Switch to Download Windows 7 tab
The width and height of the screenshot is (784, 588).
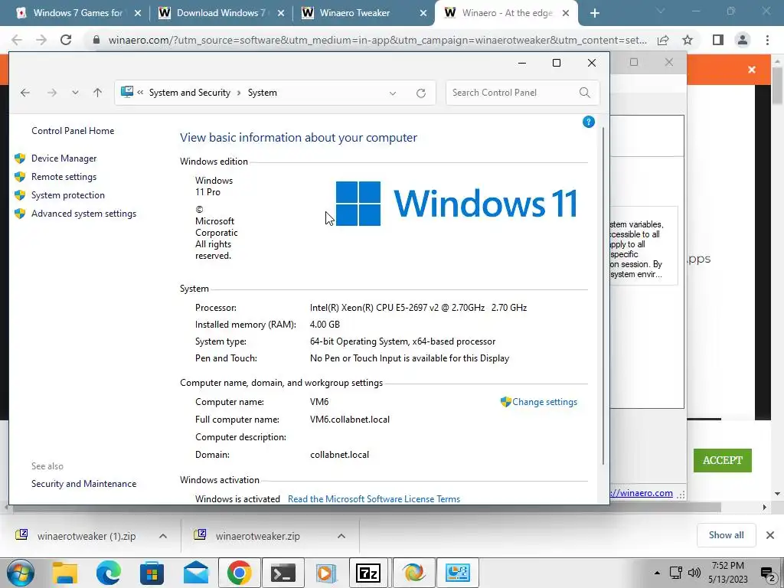click(220, 13)
